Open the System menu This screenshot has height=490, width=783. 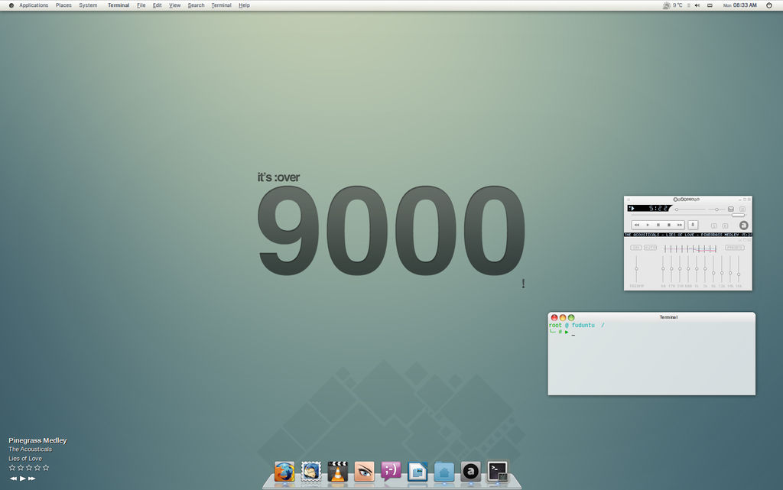coord(88,5)
